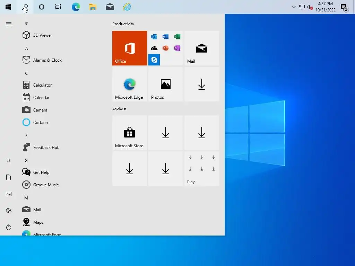Click the download tile right of Microsoft Store
Viewport: 355px width, 266px height.
[x=165, y=133]
